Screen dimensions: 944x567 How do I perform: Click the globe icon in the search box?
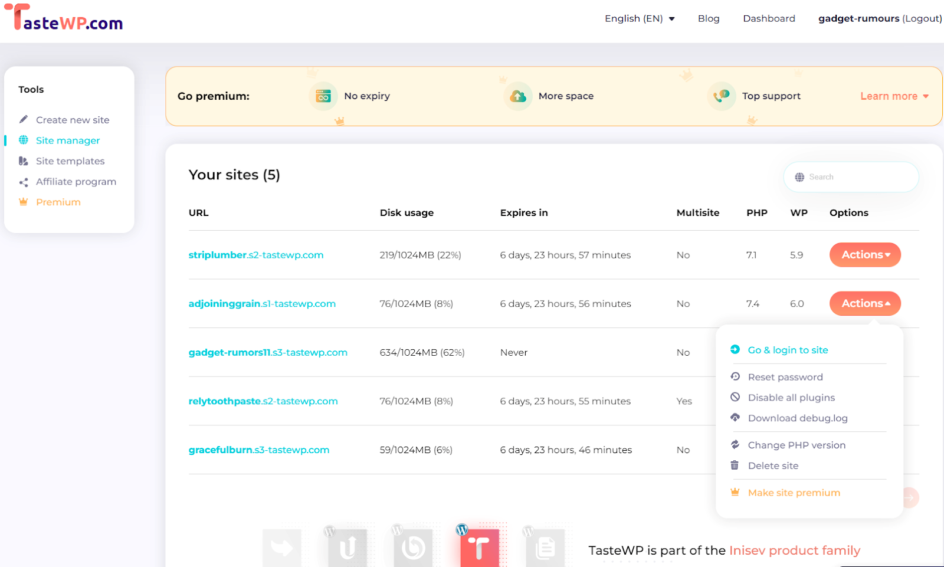pyautogui.click(x=799, y=177)
